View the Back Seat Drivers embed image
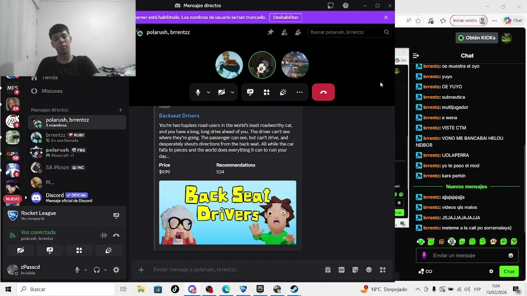The height and width of the screenshot is (296, 527). pyautogui.click(x=228, y=213)
